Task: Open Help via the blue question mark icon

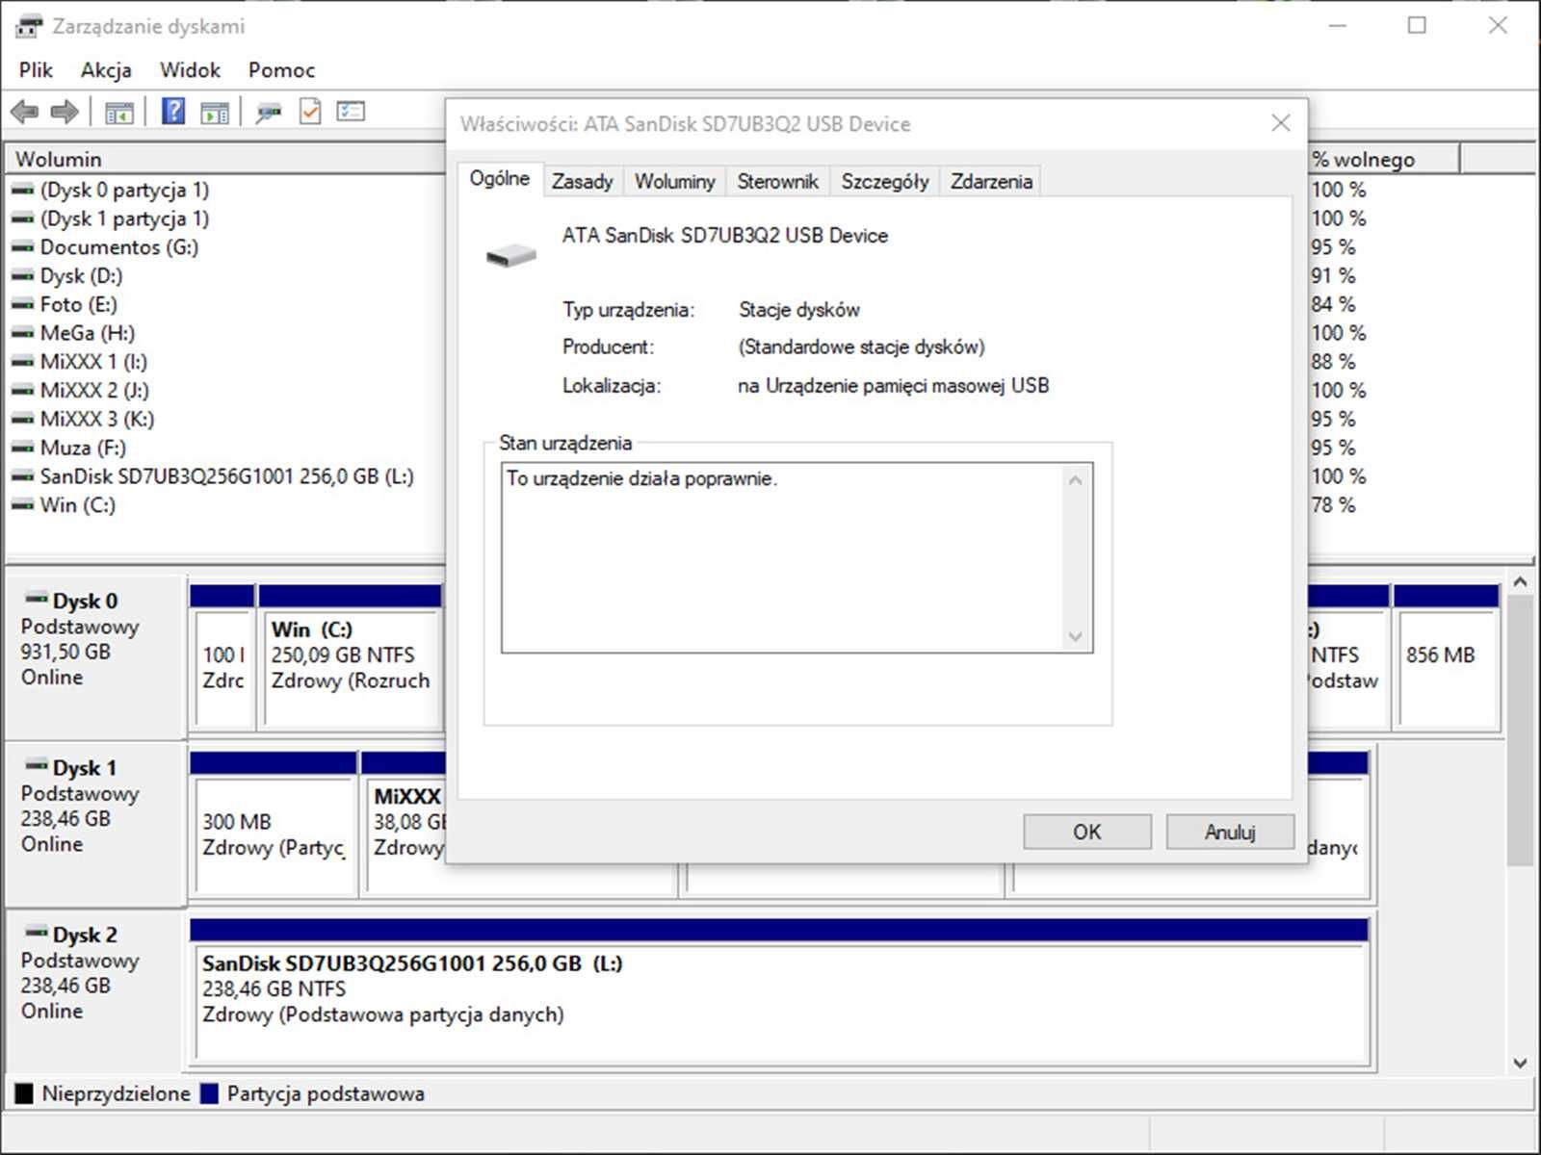Action: pos(173,112)
